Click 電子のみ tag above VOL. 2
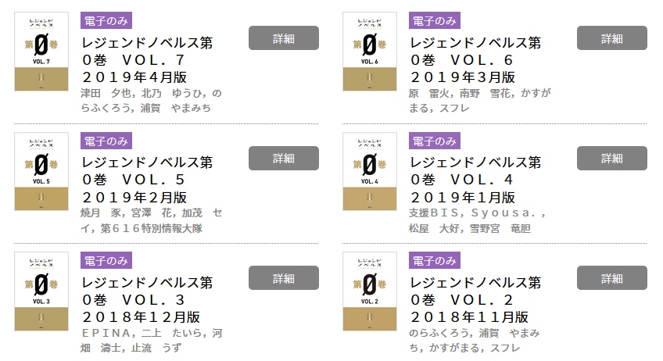The image size is (663, 361). click(x=434, y=260)
